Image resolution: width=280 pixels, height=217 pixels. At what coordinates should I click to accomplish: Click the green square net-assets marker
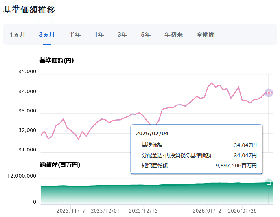269,183
